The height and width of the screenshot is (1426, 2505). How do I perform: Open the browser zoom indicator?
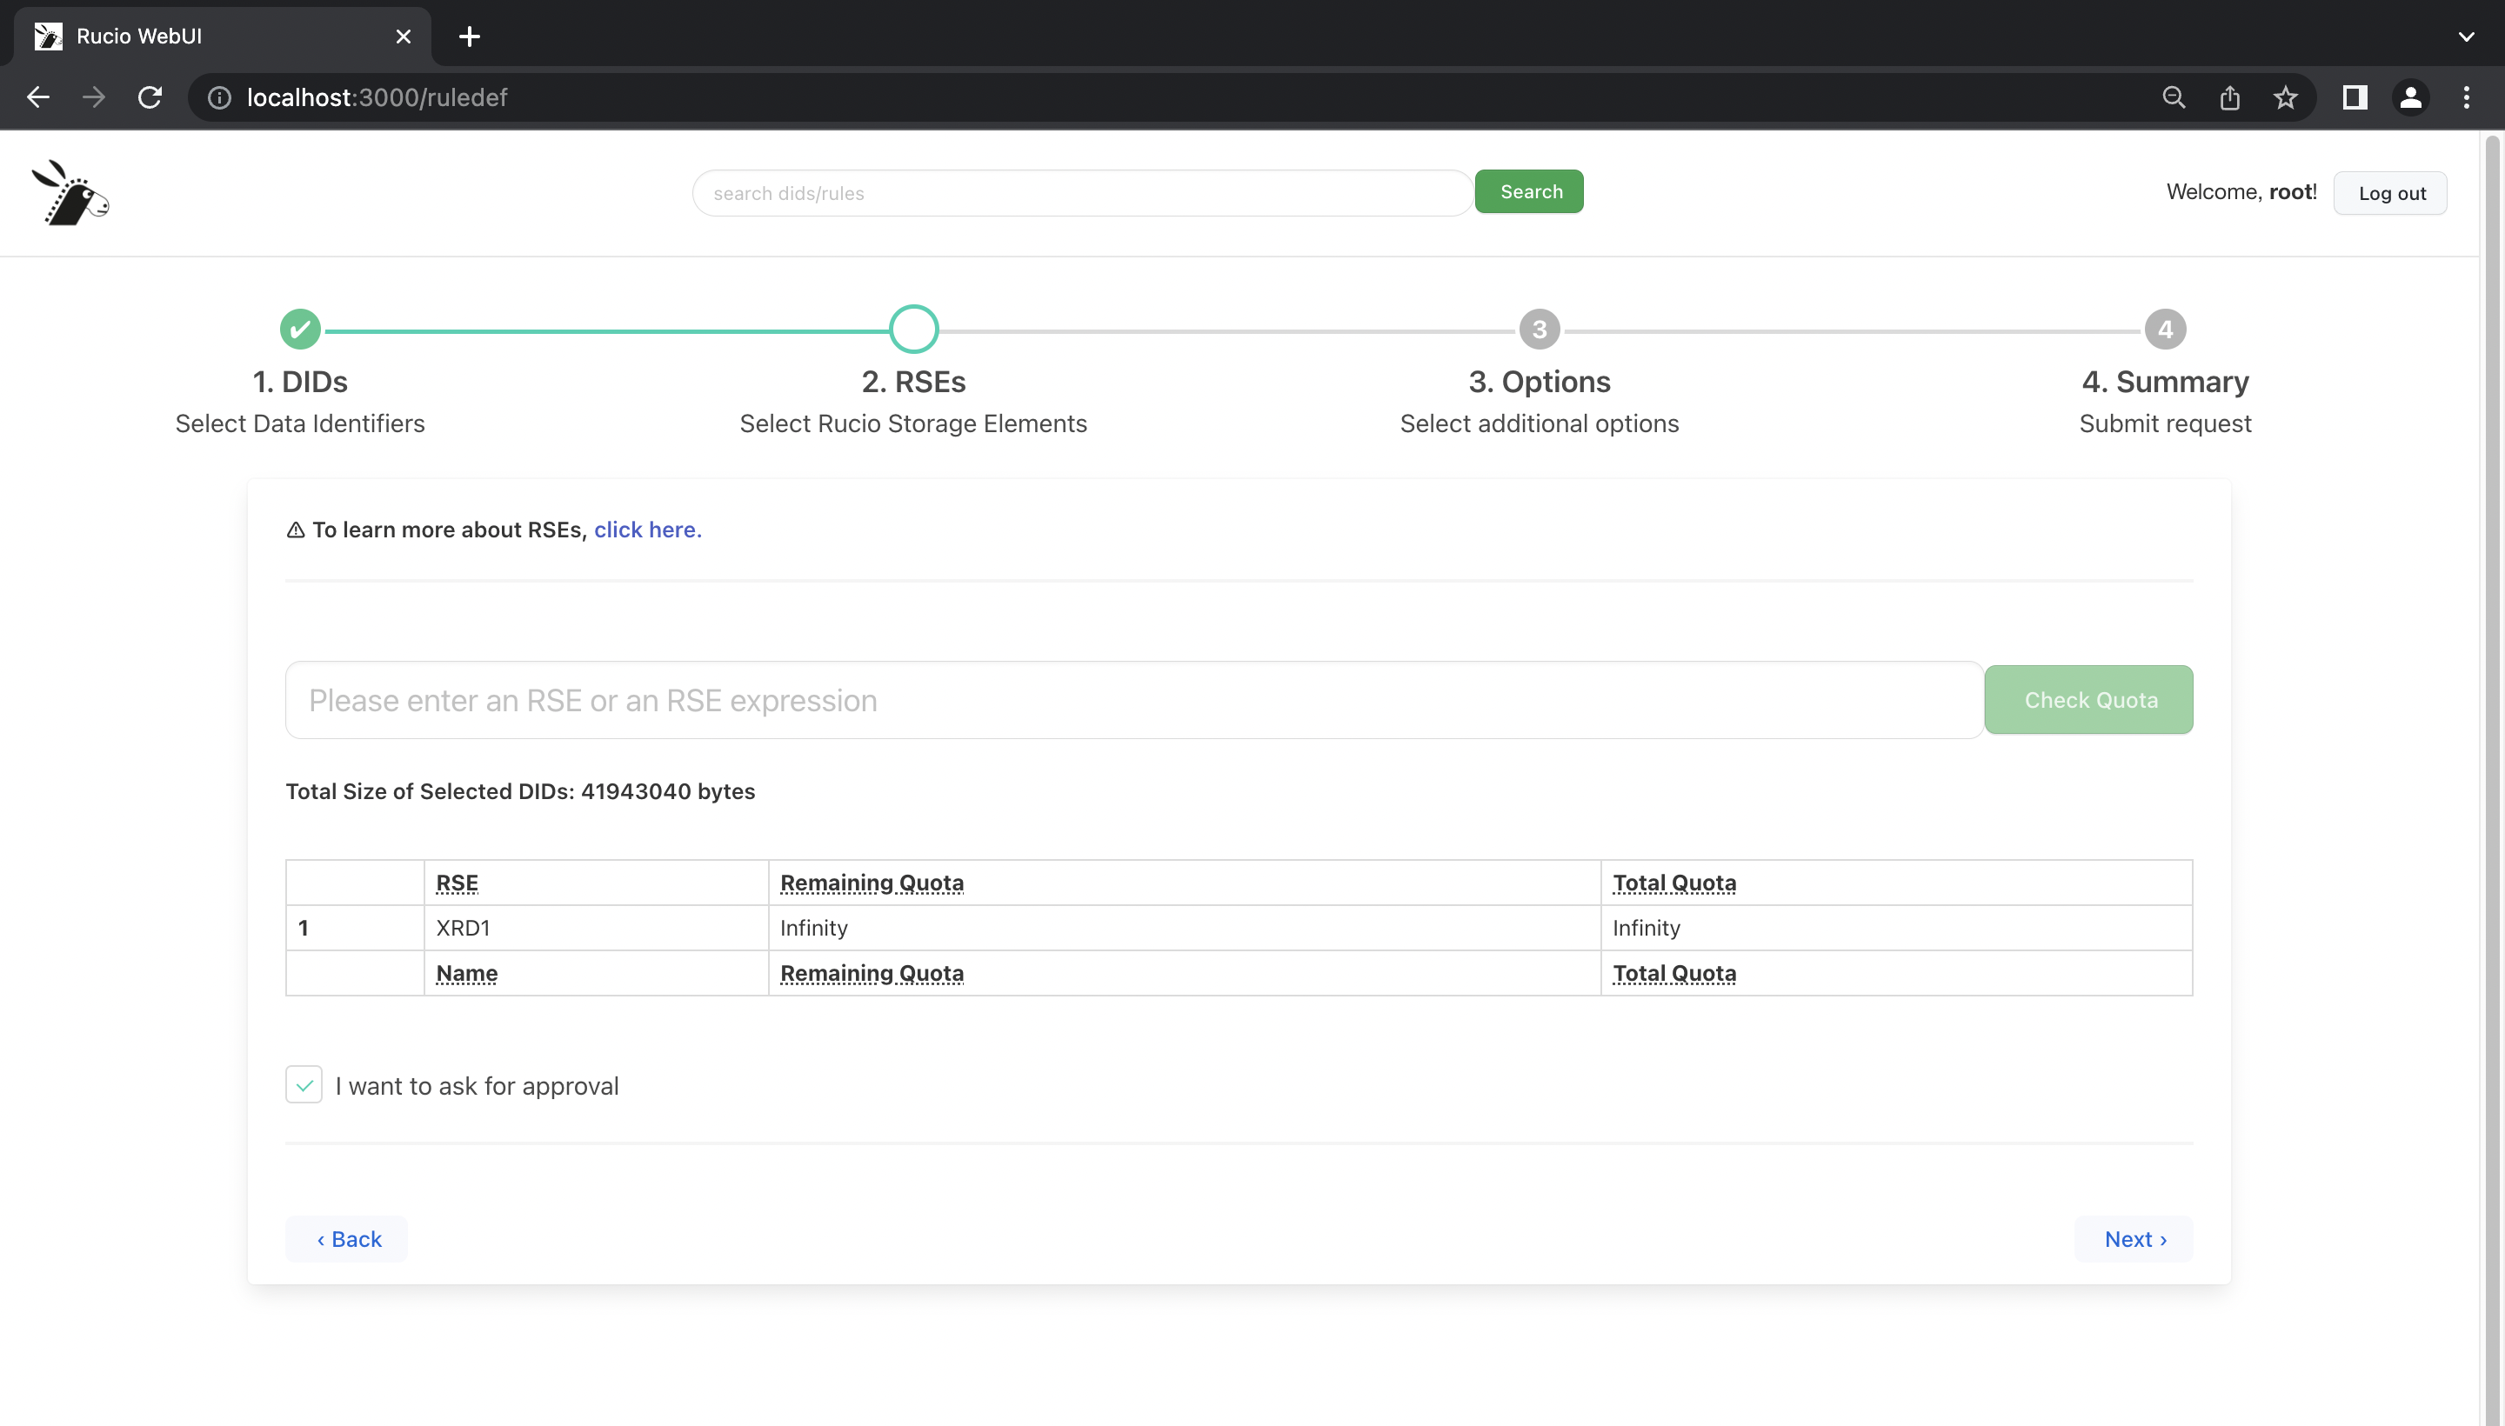pyautogui.click(x=2173, y=97)
